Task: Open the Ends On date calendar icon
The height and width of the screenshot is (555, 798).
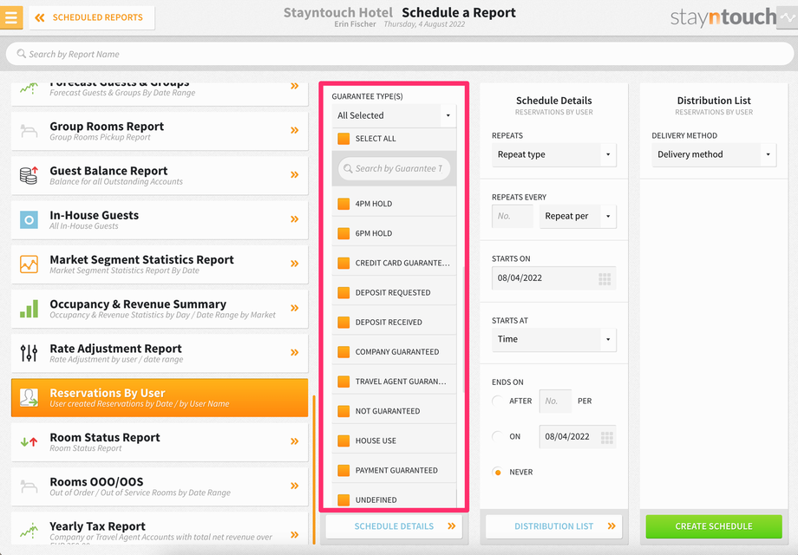Action: pos(606,437)
